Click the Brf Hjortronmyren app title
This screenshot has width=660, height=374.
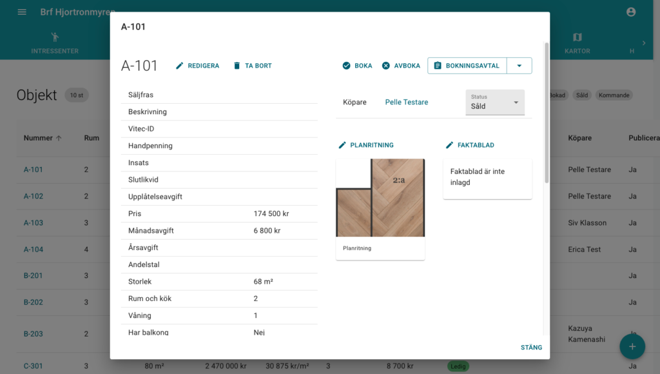click(77, 12)
